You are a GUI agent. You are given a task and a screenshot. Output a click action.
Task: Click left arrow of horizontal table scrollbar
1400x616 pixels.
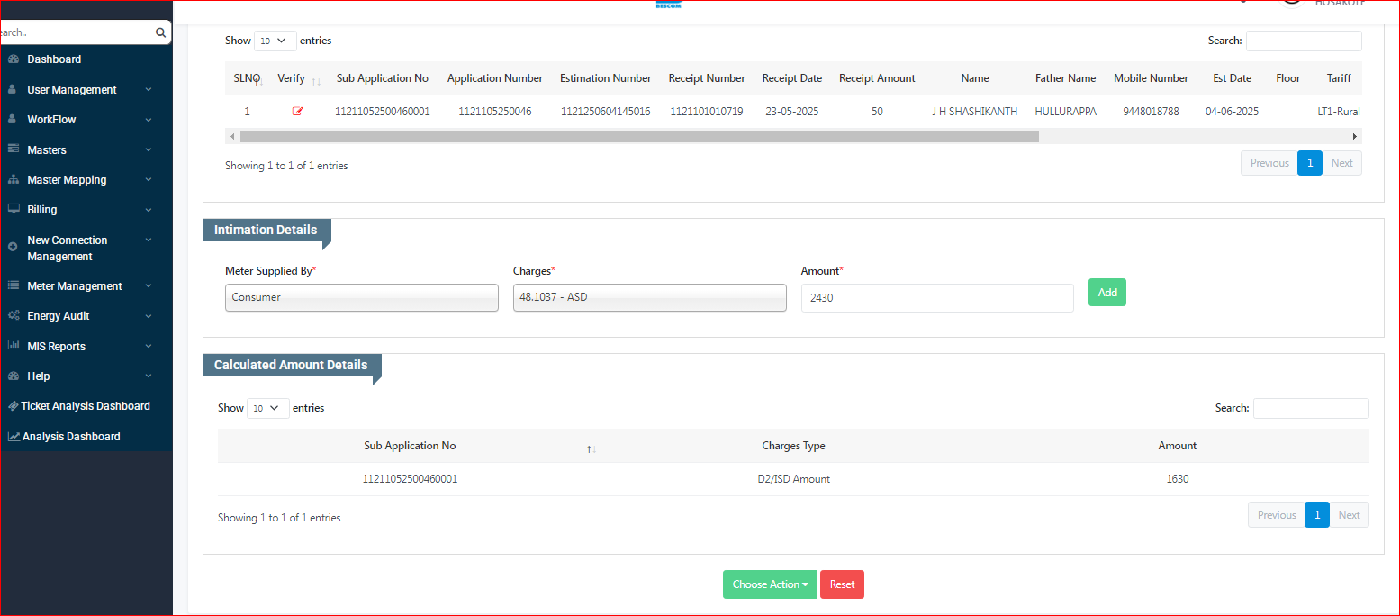[232, 136]
